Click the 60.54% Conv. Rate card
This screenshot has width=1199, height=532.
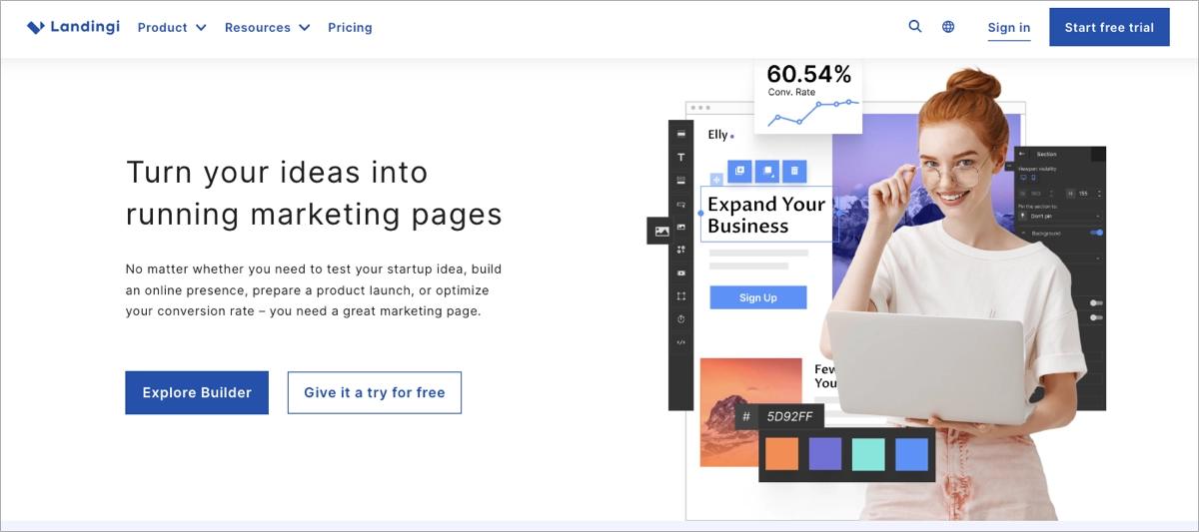click(x=808, y=97)
